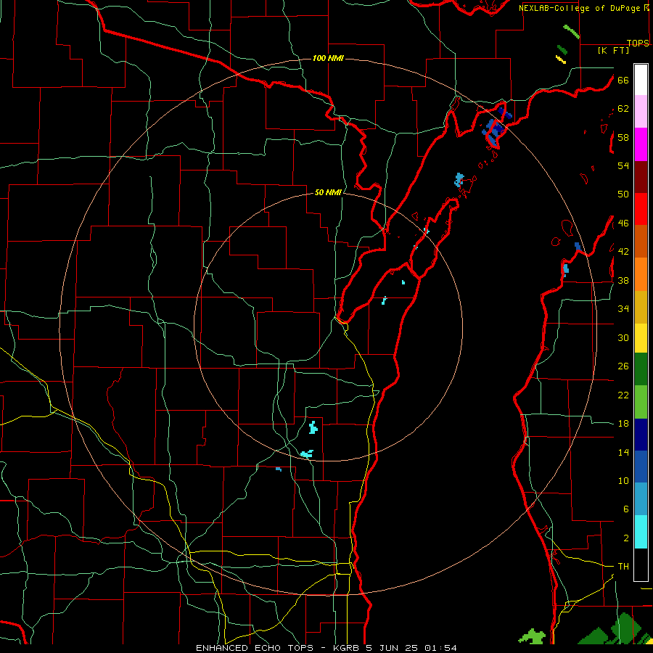653x653 pixels.
Task: Click the 'NEXLAB-College of DuPage' credit text
Action: [579, 8]
